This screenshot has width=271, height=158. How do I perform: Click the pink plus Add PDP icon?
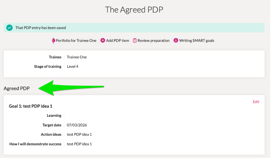pos(103,40)
